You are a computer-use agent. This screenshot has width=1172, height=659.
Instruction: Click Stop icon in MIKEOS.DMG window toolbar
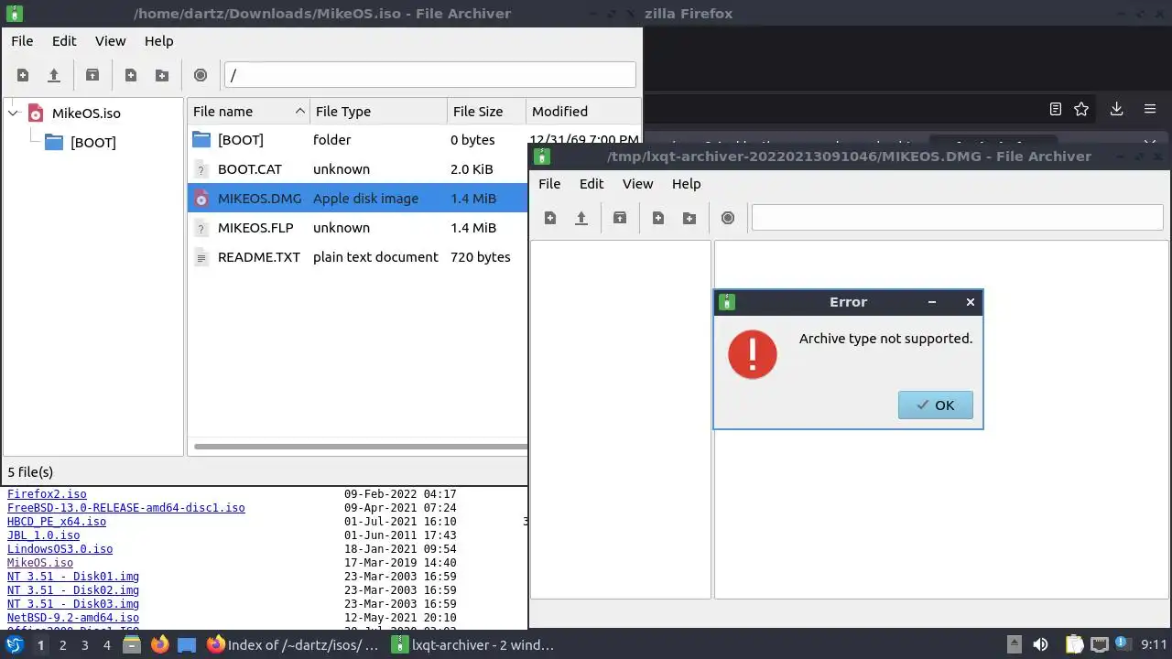(728, 218)
